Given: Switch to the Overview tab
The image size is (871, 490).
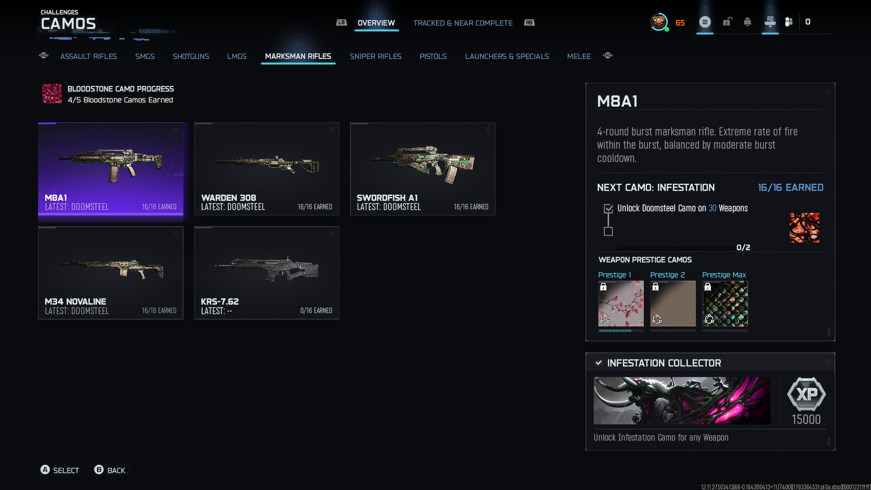Looking at the screenshot, I should click(376, 23).
